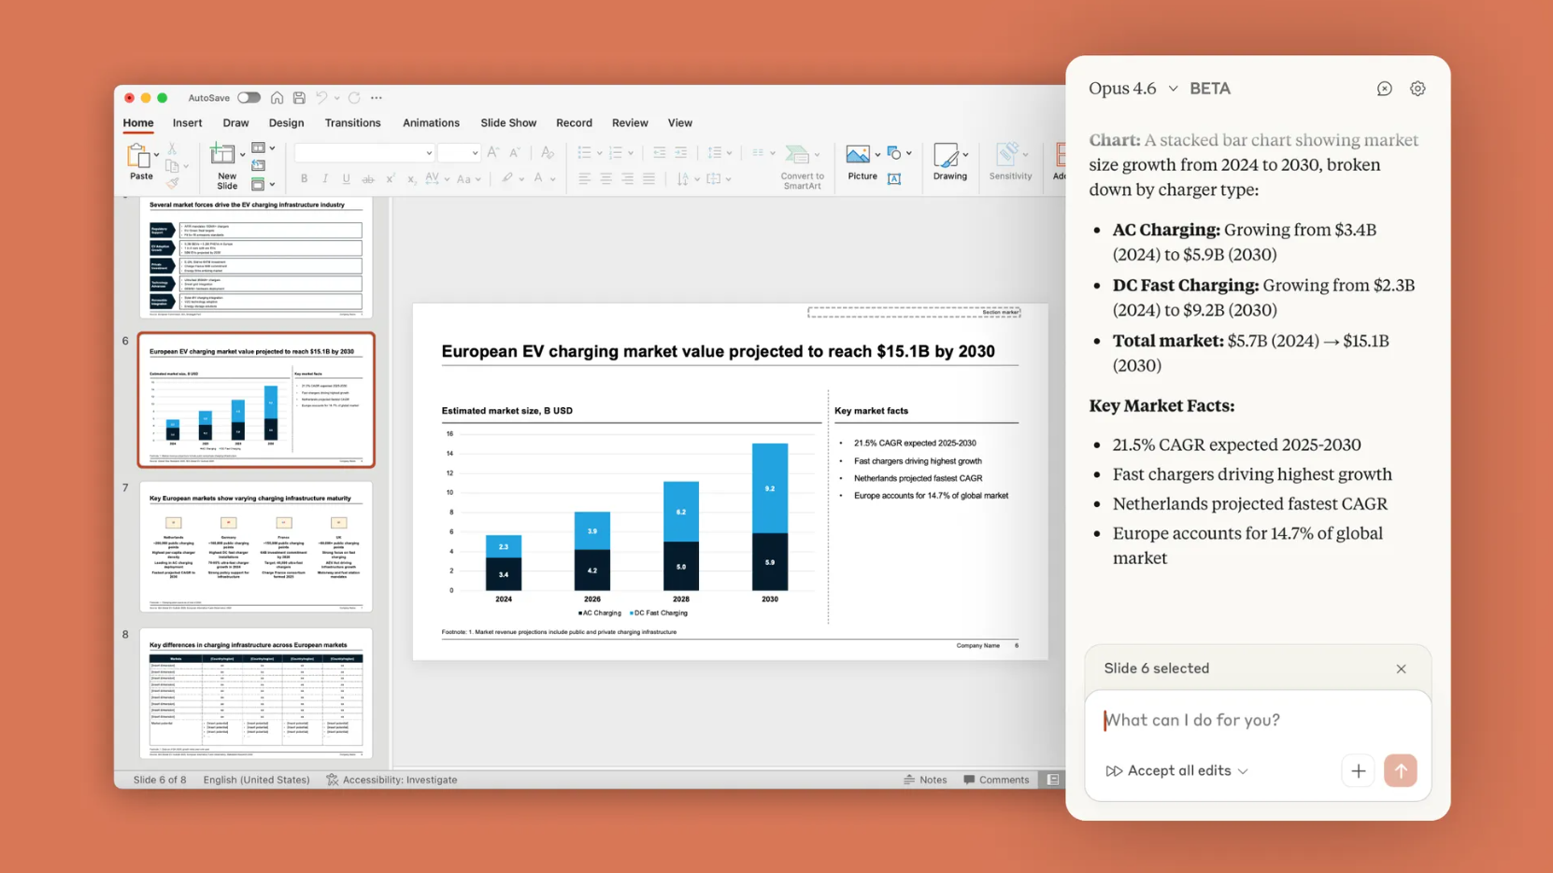Toggle AutoSave off
The height and width of the screenshot is (873, 1553).
(x=249, y=97)
